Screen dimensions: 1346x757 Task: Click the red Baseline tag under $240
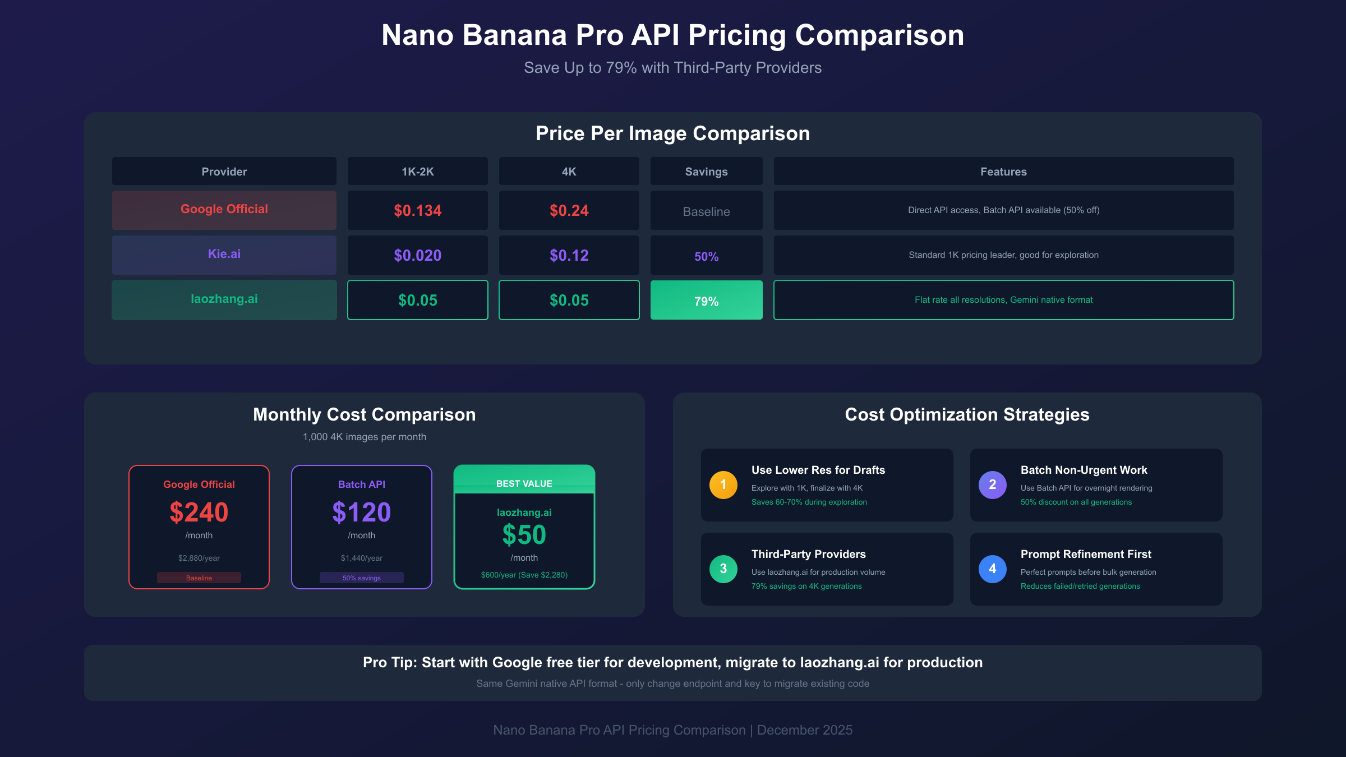point(199,578)
